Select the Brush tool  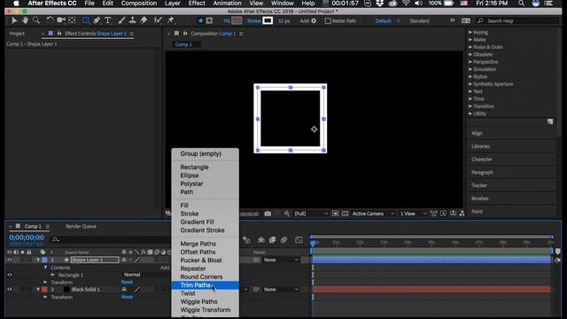point(121,20)
